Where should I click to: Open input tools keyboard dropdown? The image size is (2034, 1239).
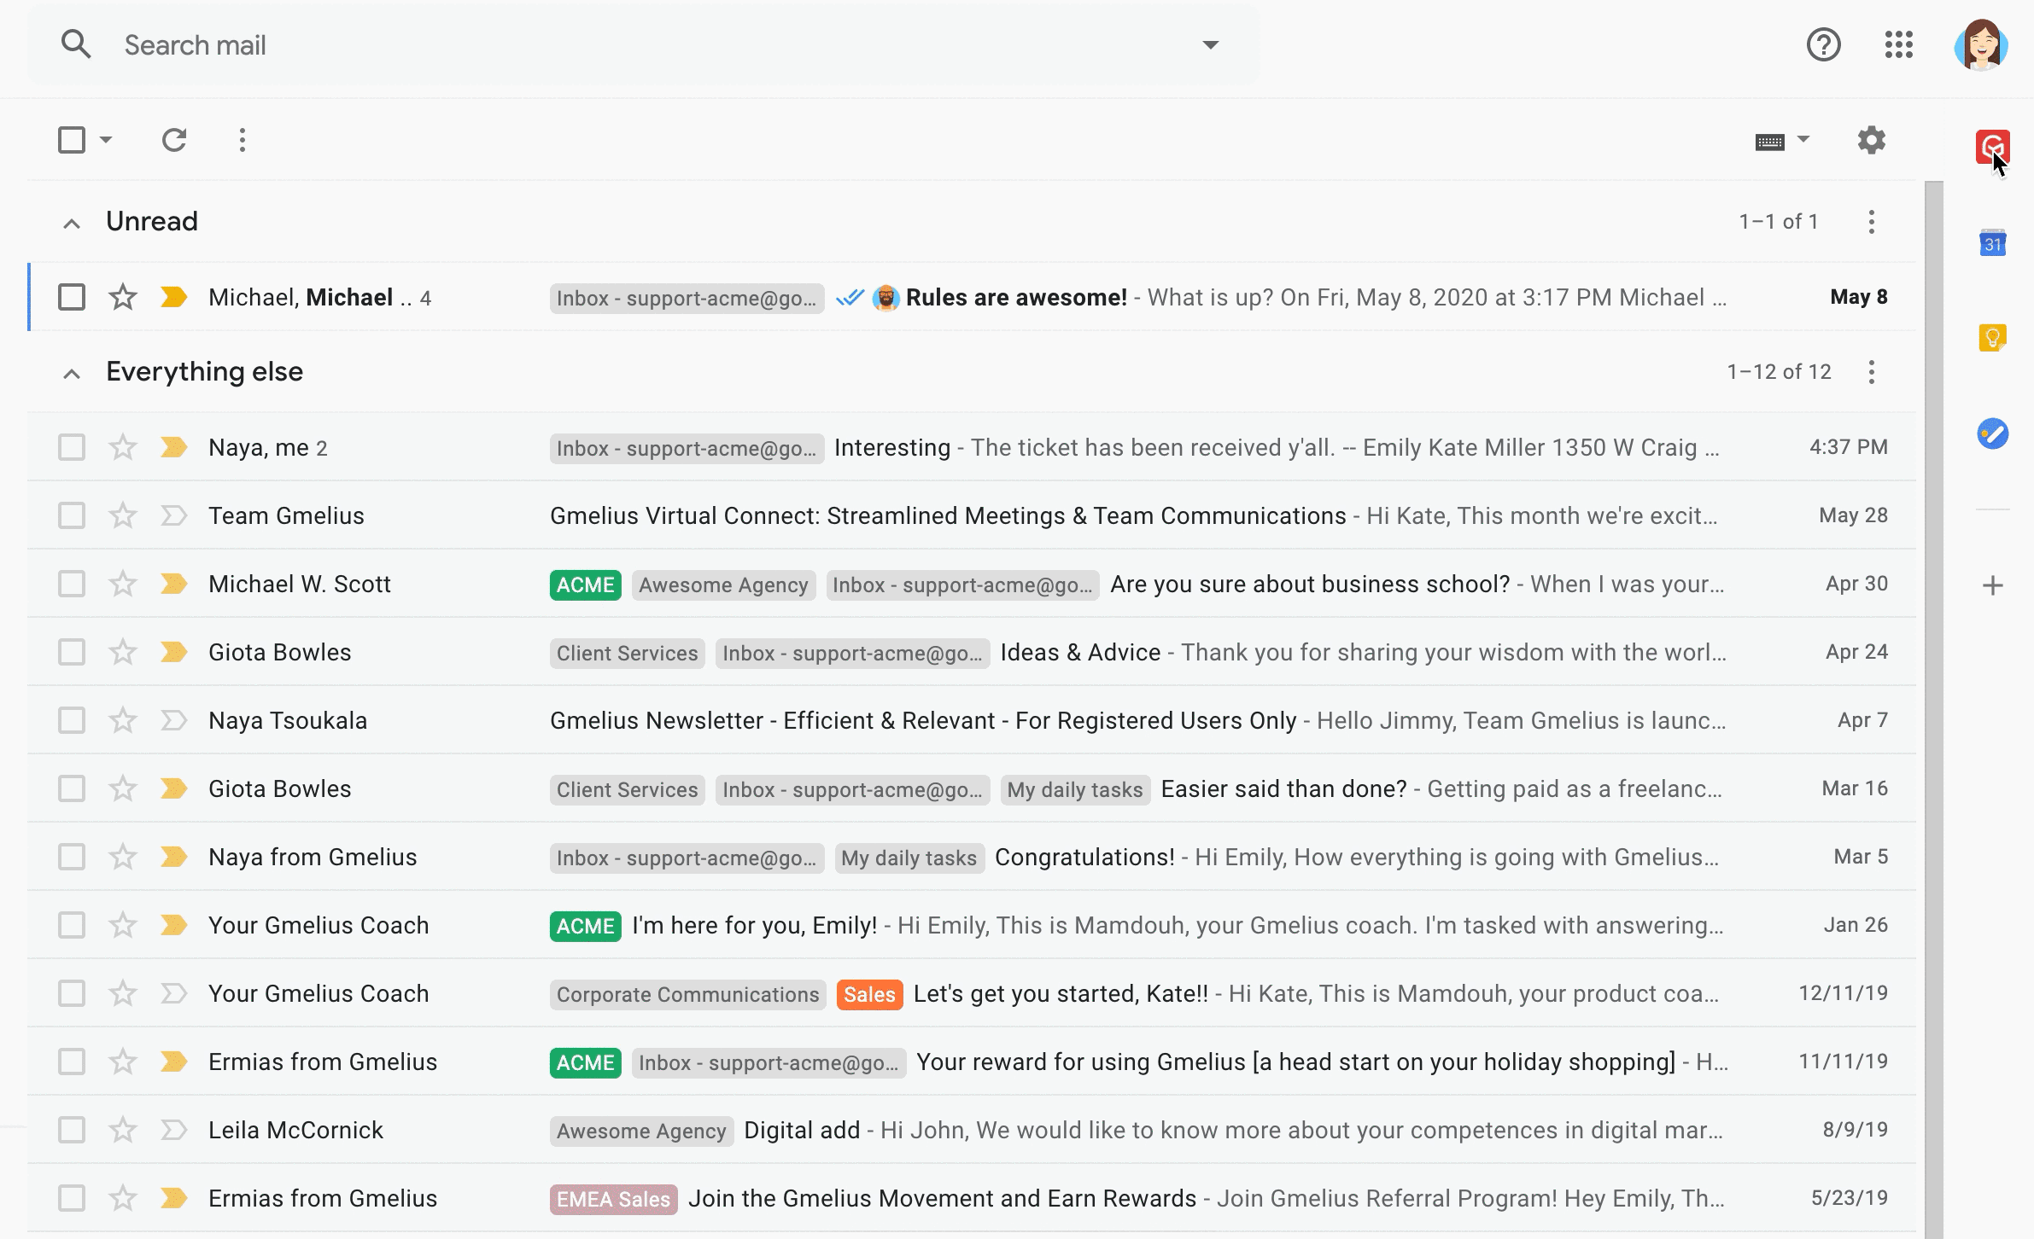click(x=1803, y=139)
